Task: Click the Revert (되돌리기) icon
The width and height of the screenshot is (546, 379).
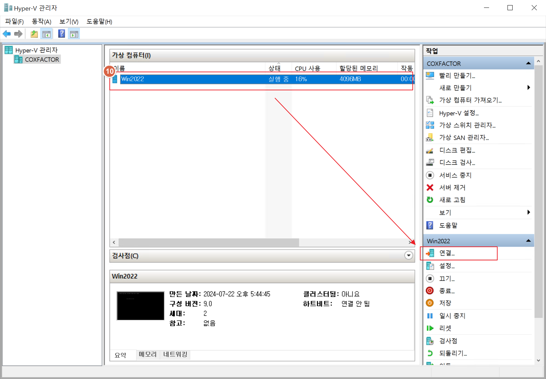Action: click(430, 353)
